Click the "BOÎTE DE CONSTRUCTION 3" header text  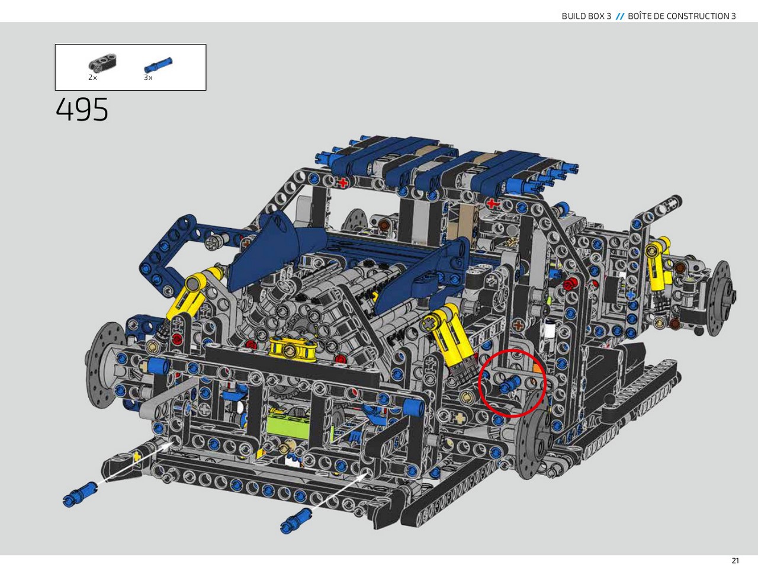682,16
